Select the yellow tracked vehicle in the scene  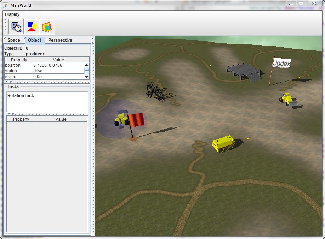point(223,144)
